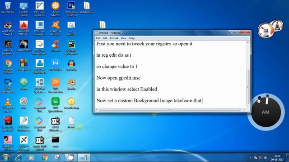Click the CPU meter desktop gadget
Viewport: 289px width, 162px height.
(x=270, y=29)
